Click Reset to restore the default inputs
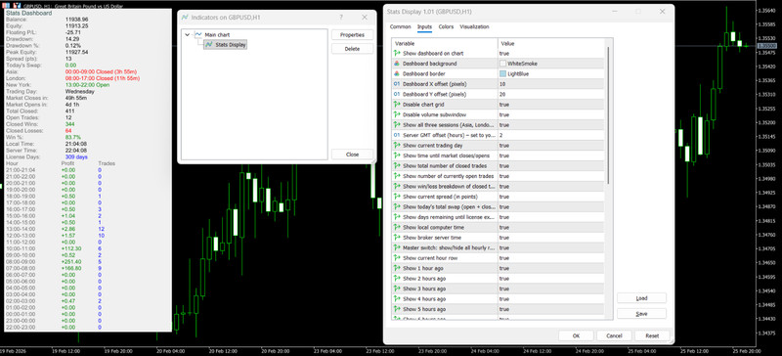 (652, 336)
